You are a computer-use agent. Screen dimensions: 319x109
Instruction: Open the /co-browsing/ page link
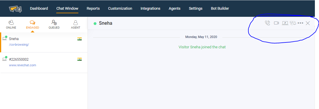click(x=19, y=44)
